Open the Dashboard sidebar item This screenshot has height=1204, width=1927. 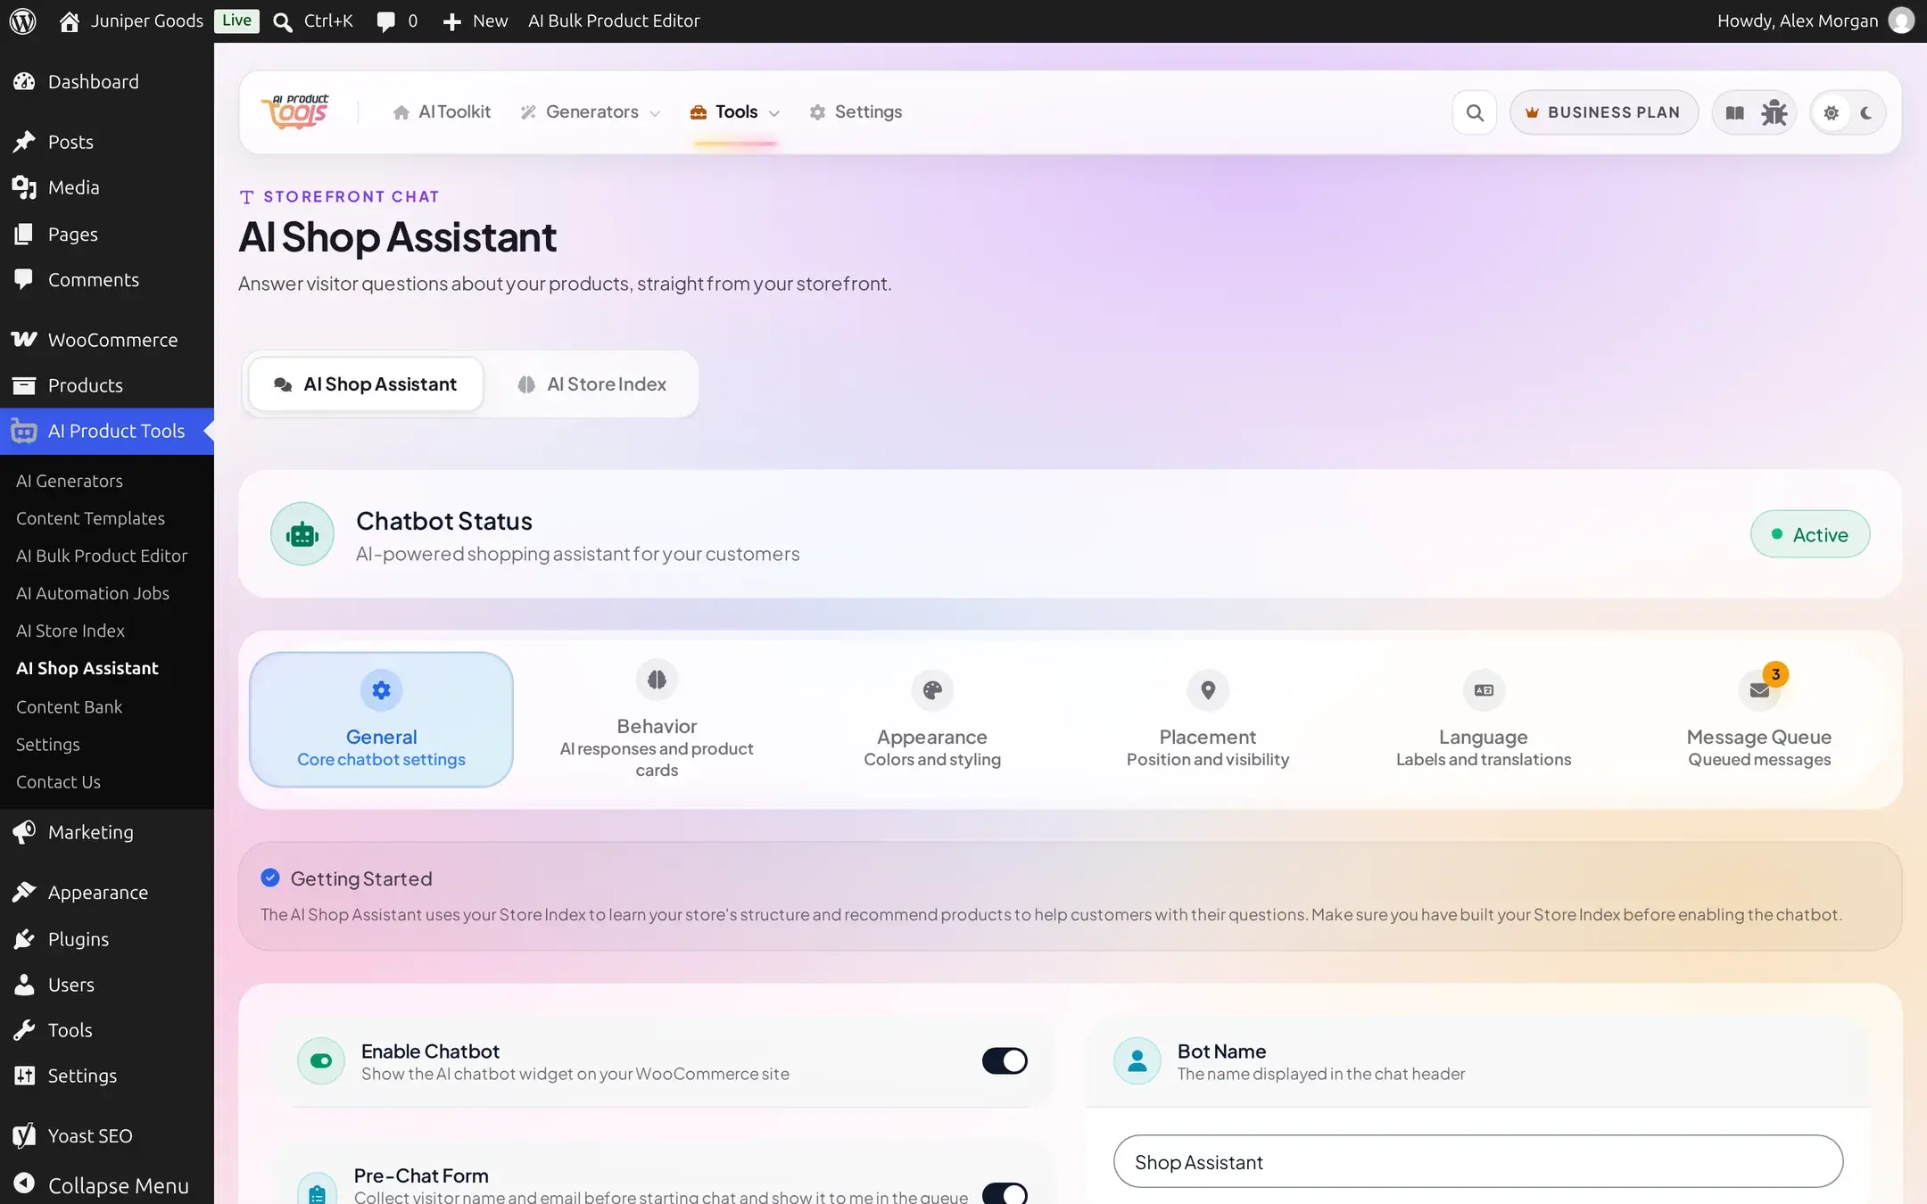pos(107,82)
